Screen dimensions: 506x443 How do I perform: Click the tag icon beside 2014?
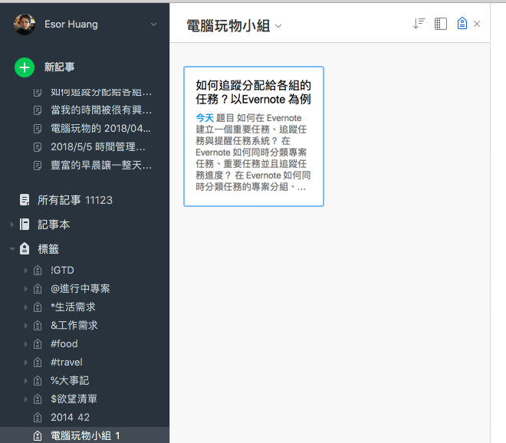pos(38,418)
